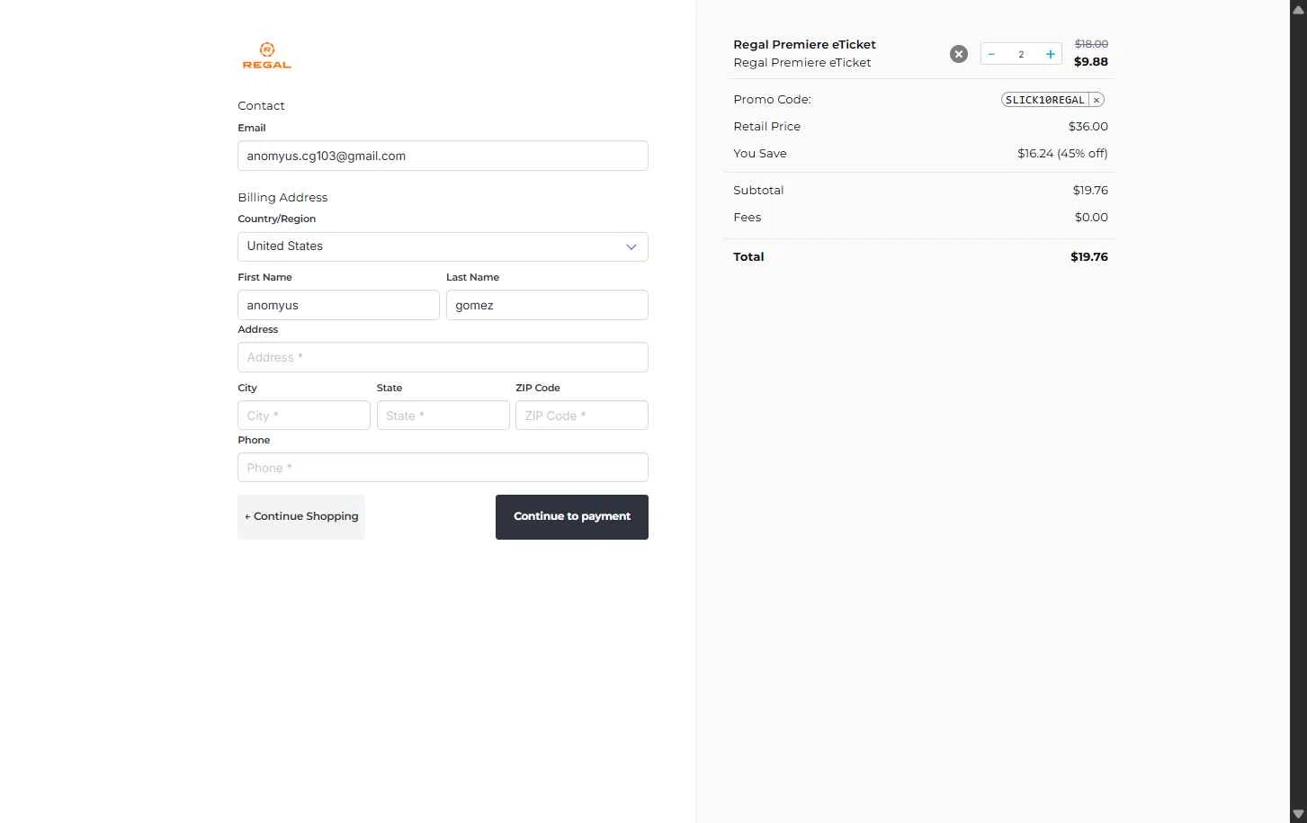Click the ZIP Code input field
1307x823 pixels.
pos(582,416)
